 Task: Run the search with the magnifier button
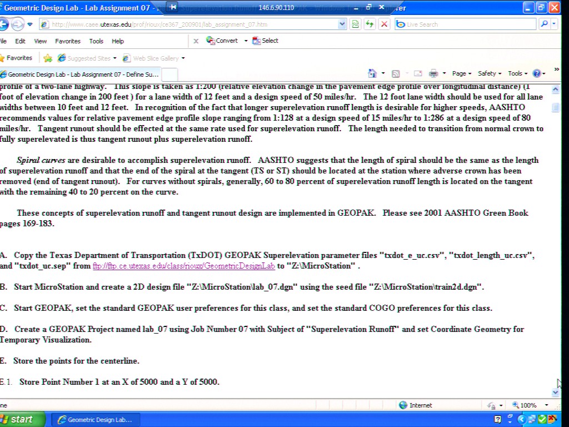(544, 24)
